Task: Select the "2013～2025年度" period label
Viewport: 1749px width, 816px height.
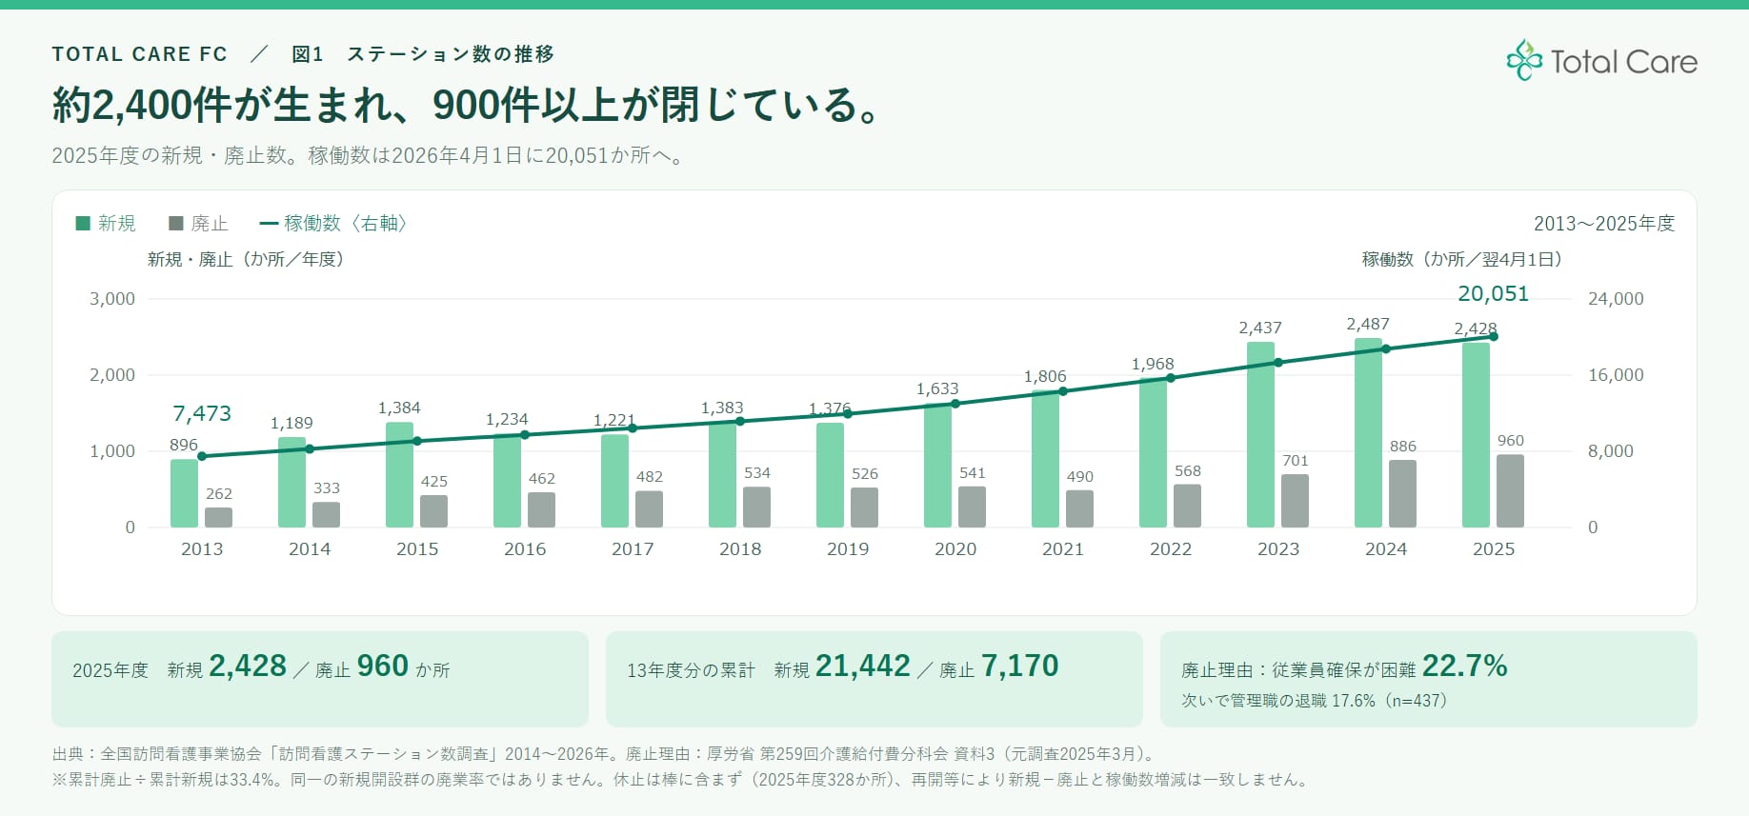Action: 1604,223
